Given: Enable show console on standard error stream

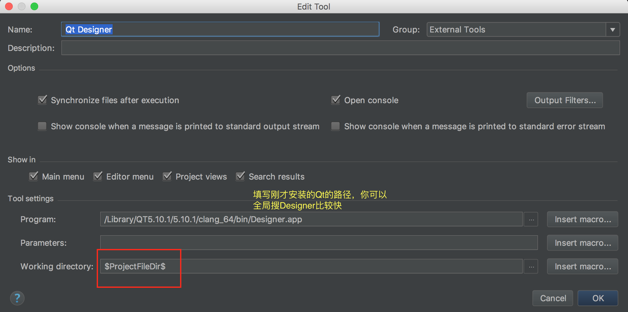Looking at the screenshot, I should tap(336, 126).
